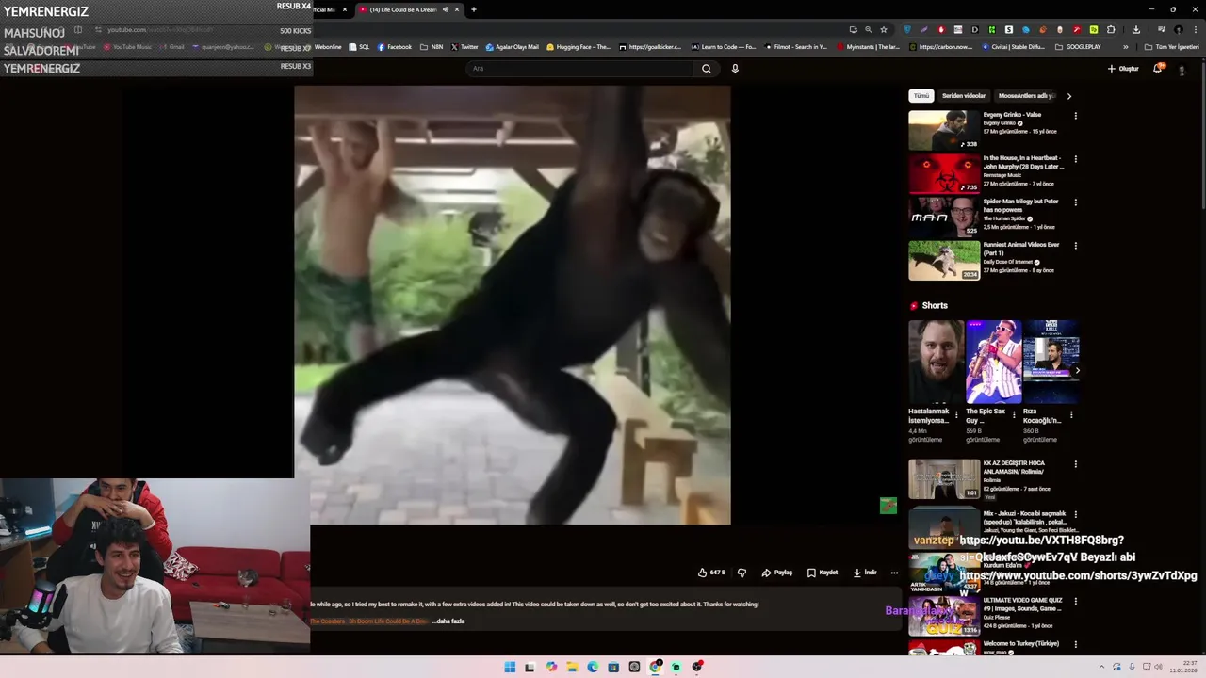Click the main video player area
Screen dimensions: 1206x678
tap(513, 305)
